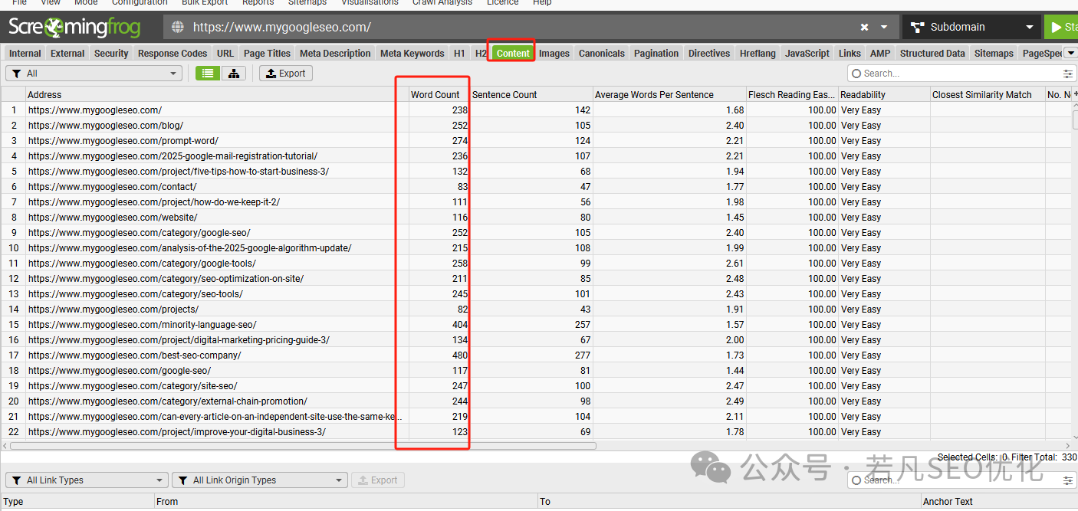Select the Content tab
1078x511 pixels.
point(513,54)
